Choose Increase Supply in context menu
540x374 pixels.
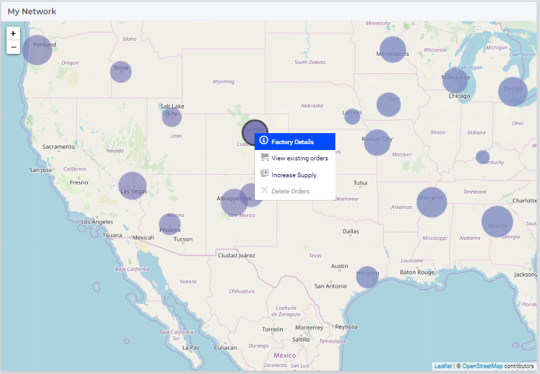click(x=295, y=175)
